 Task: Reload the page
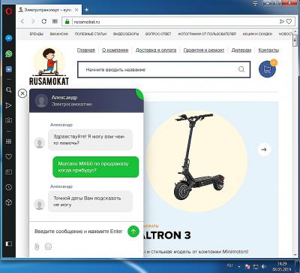click(44, 22)
